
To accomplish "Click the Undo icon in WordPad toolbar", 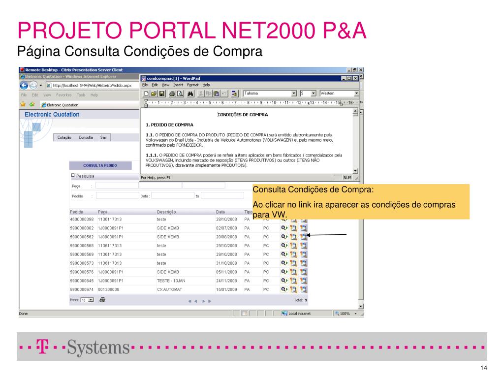I will coord(224,94).
